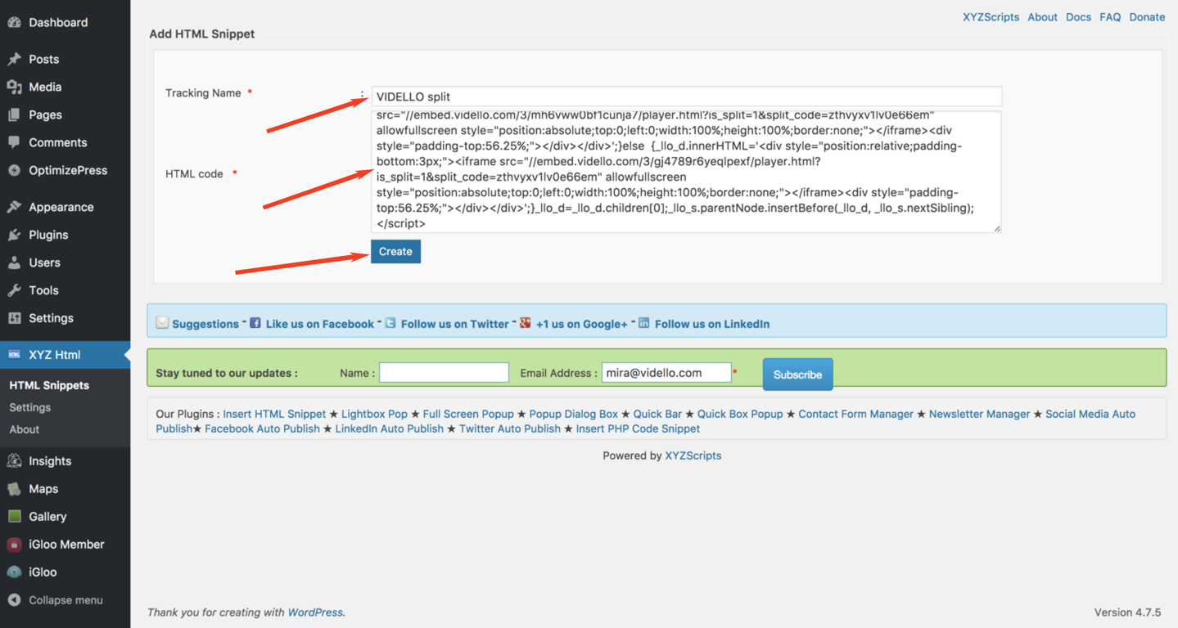Open Quick Bar plugin link
Viewport: 1178px width, 628px height.
click(657, 415)
